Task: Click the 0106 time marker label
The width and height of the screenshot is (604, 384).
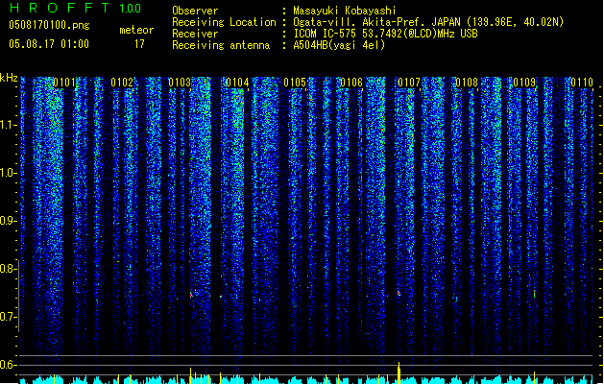Action: [x=351, y=83]
